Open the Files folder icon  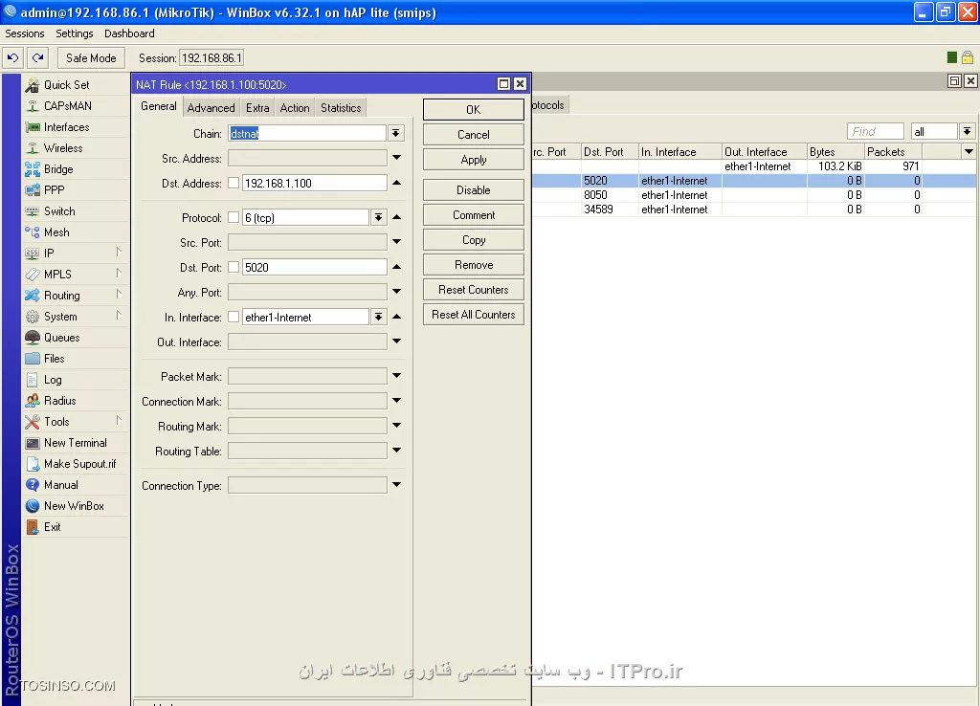[x=33, y=359]
